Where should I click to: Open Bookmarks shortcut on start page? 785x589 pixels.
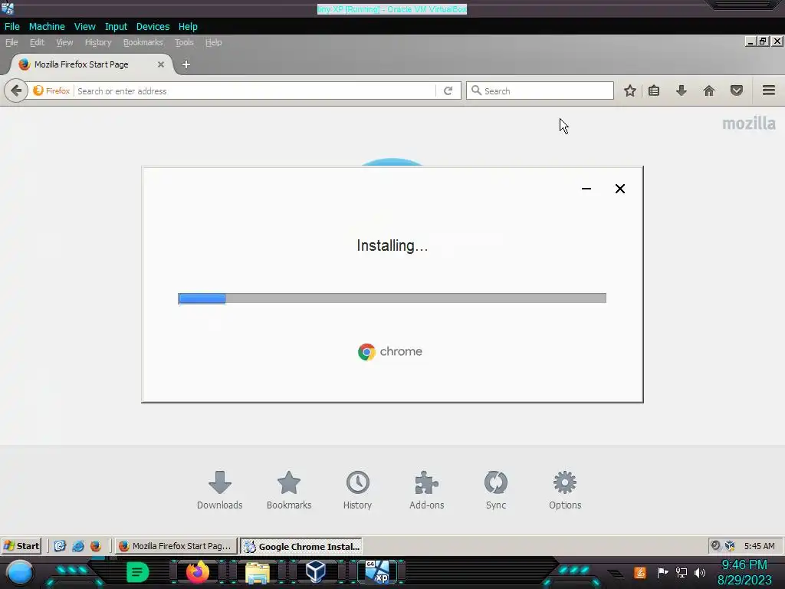click(x=289, y=490)
